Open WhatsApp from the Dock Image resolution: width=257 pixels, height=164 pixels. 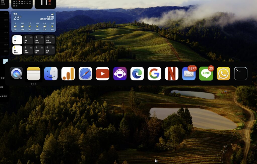[223, 73]
